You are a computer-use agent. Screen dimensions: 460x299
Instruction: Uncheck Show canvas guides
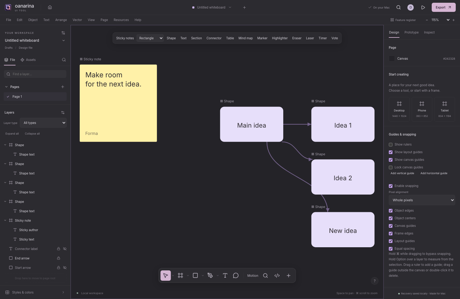[x=391, y=160]
